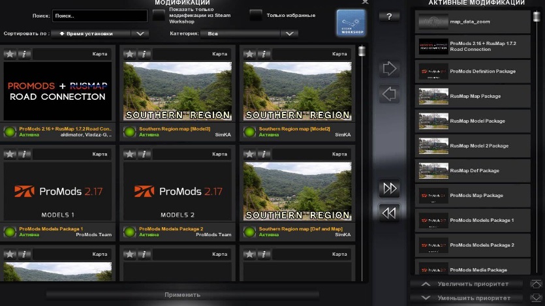Enable show only Steam Workshop mods checkbox
Viewport: 545px width, 306px height.
(x=159, y=15)
